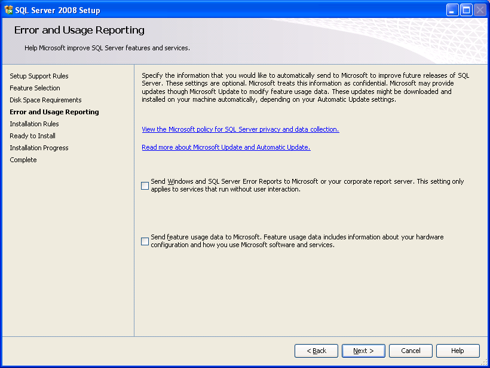Open the SQL Server privacy and data collection policy link
This screenshot has height=368, width=490.
(x=240, y=129)
